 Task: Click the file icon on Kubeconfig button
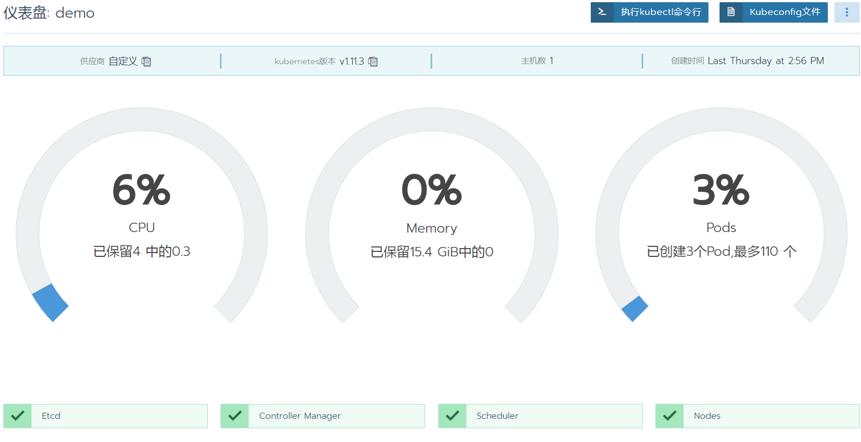(x=731, y=12)
